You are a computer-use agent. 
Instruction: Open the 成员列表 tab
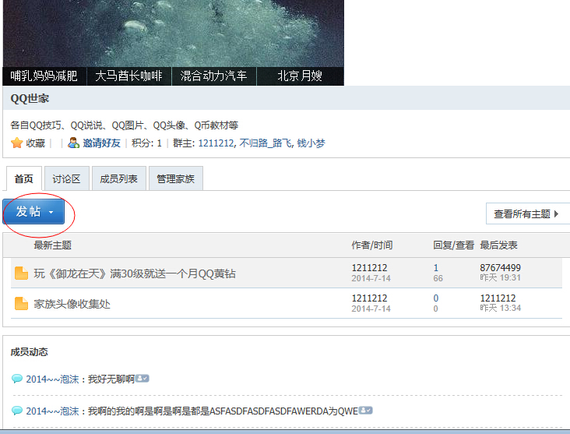click(x=119, y=178)
